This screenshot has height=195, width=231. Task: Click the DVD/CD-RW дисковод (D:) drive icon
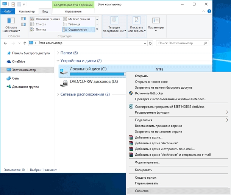click(64, 82)
